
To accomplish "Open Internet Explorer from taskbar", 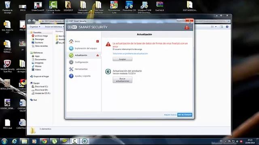I will tap(15, 141).
